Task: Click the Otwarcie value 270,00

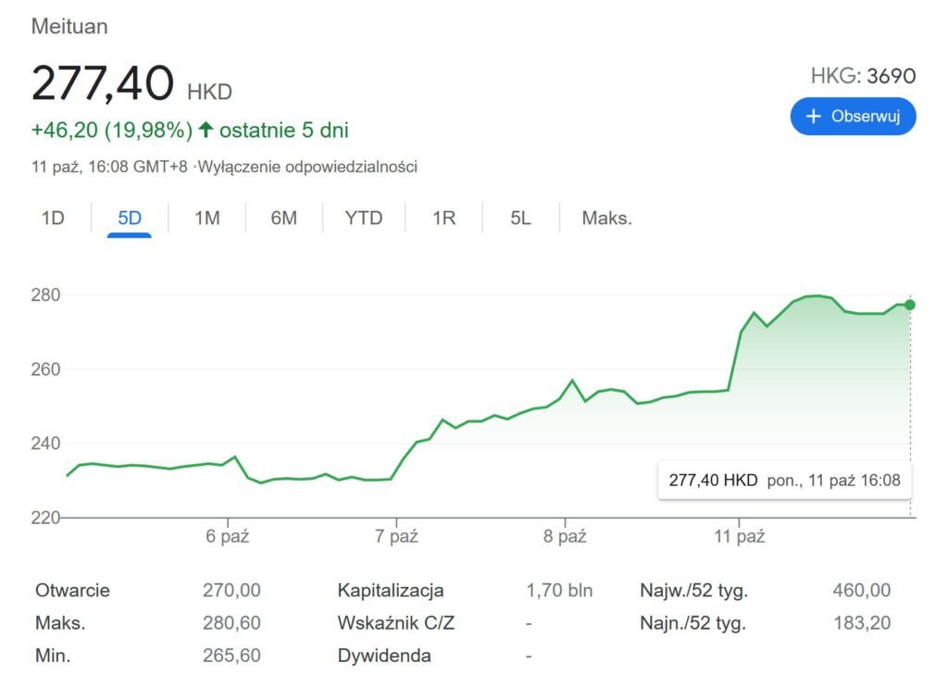Action: (231, 590)
